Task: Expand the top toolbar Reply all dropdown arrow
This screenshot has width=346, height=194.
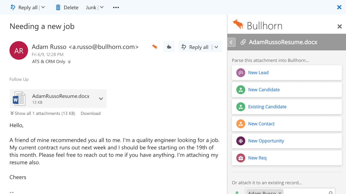Action: pos(43,7)
